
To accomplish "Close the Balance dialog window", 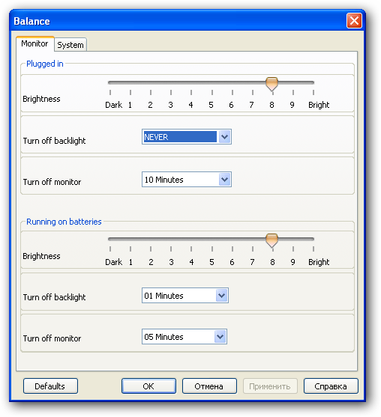I will tap(354, 20).
